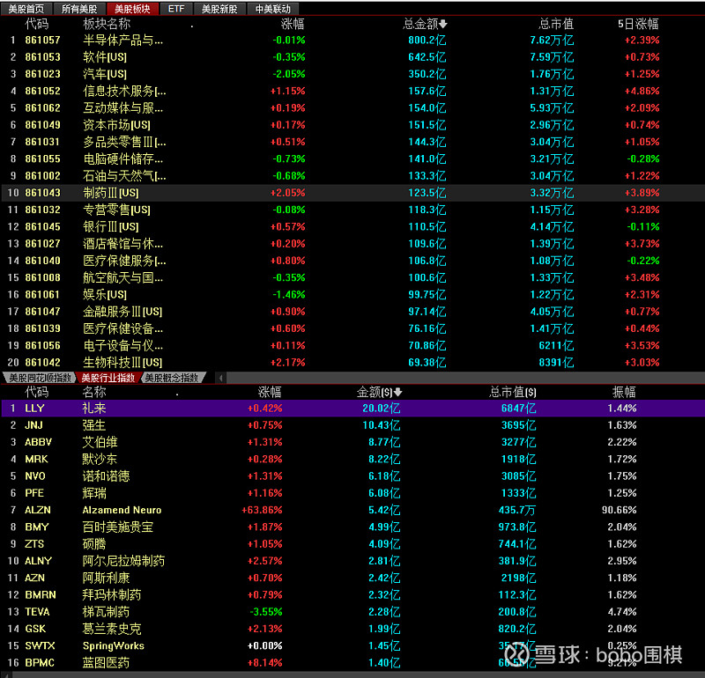Image resolution: width=705 pixels, height=678 pixels.
Task: Sort sectors by 总市值 column header
Action: (x=556, y=24)
